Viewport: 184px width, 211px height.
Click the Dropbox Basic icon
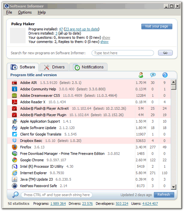14,141
